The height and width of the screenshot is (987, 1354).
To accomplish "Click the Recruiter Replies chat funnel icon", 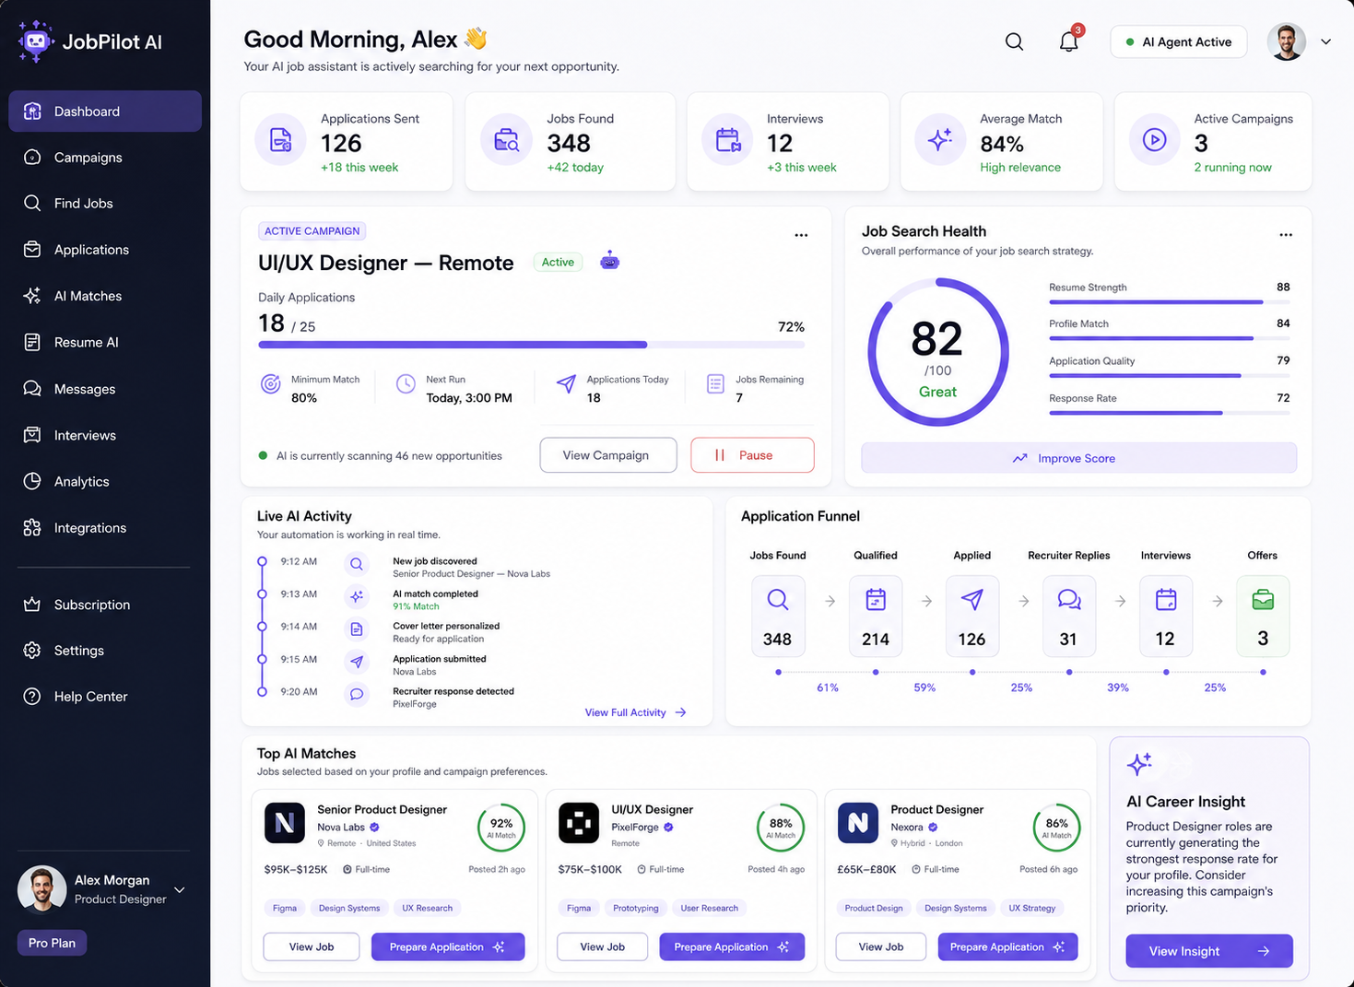I will coord(1068,600).
